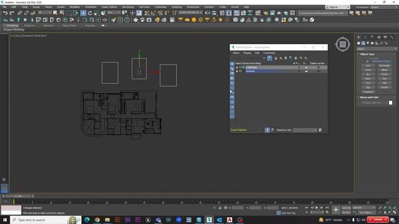Open the Create tab of the command panel

[359, 37]
